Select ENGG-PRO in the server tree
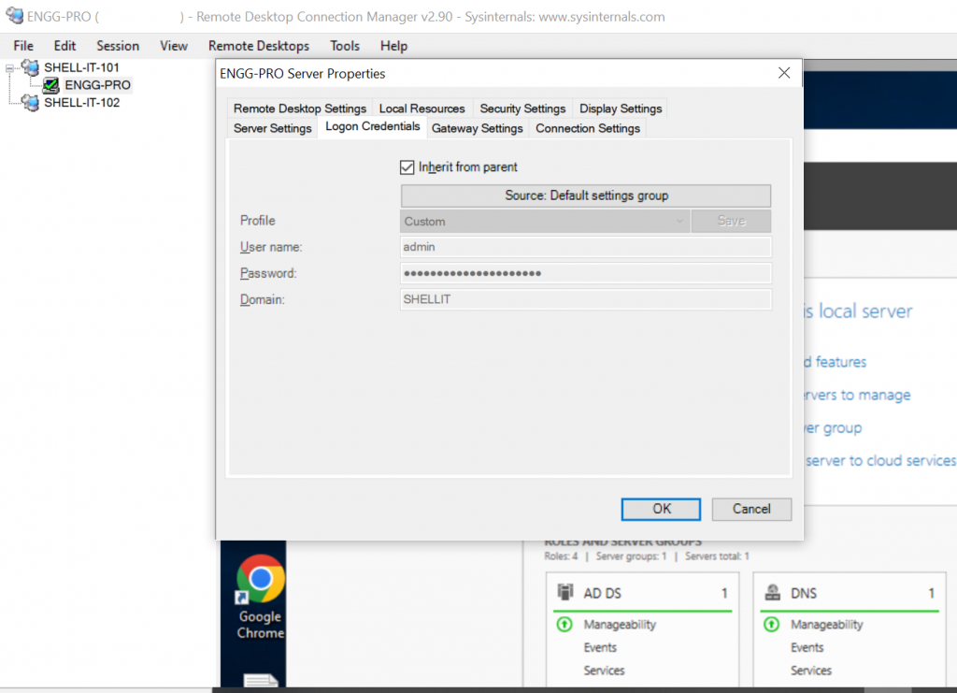 click(97, 85)
